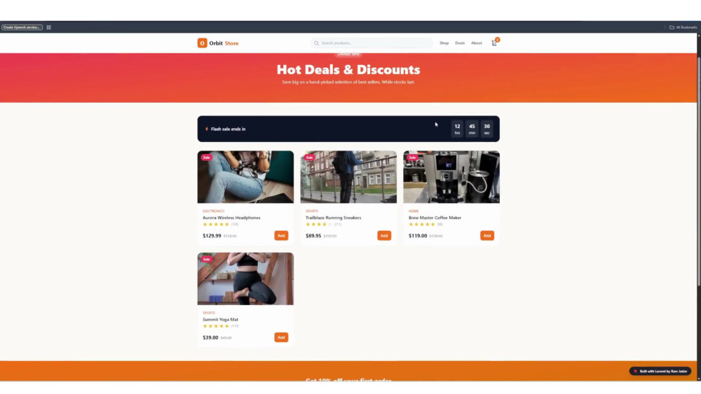Screen dimensions: 701x394
Task: Open the Aurora Wireless Headphones product image
Action: click(245, 176)
